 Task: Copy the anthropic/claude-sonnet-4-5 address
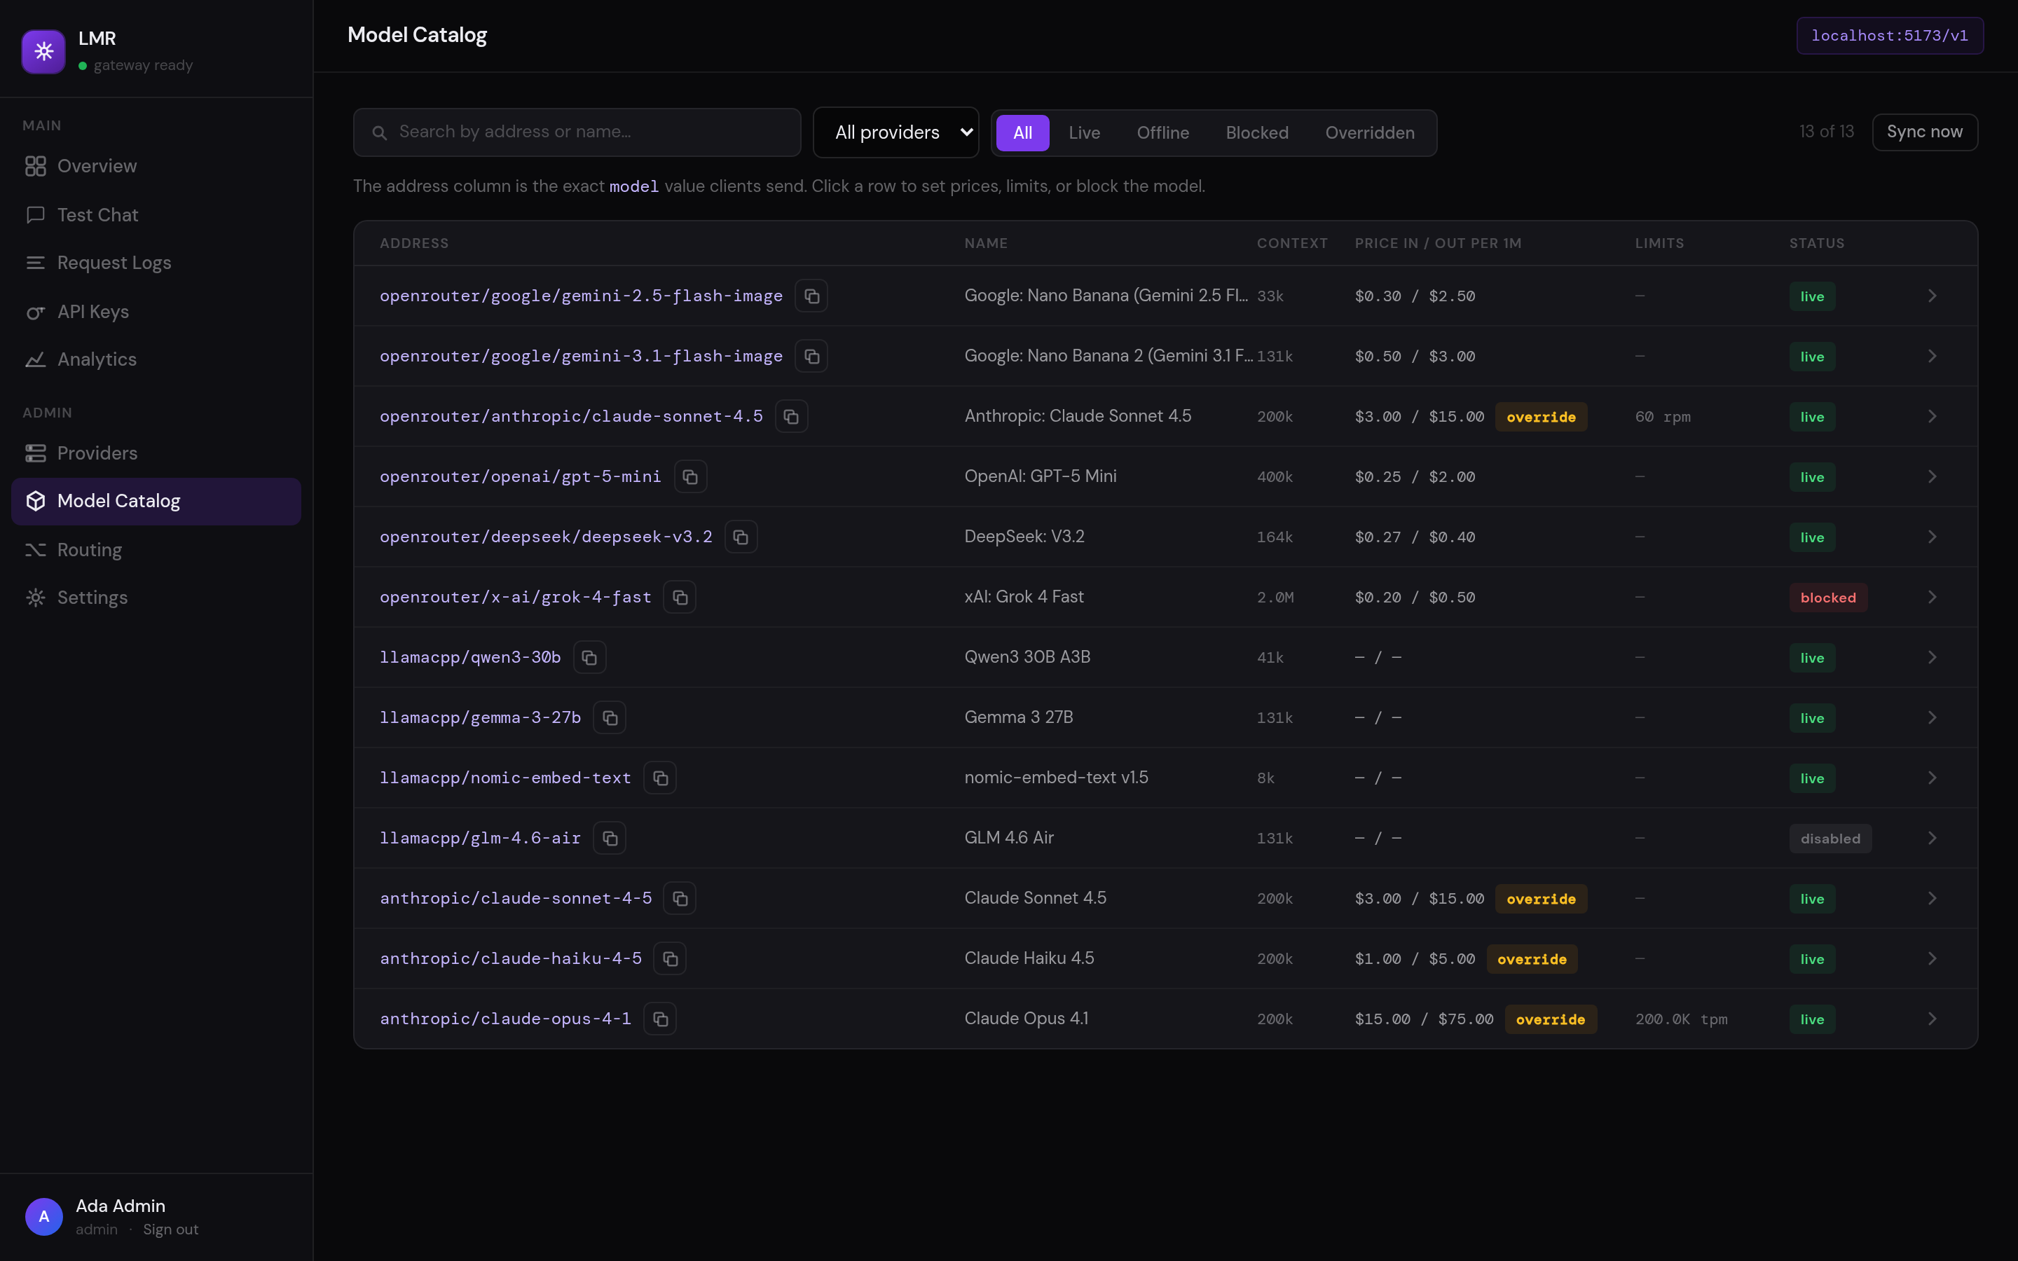tap(680, 898)
